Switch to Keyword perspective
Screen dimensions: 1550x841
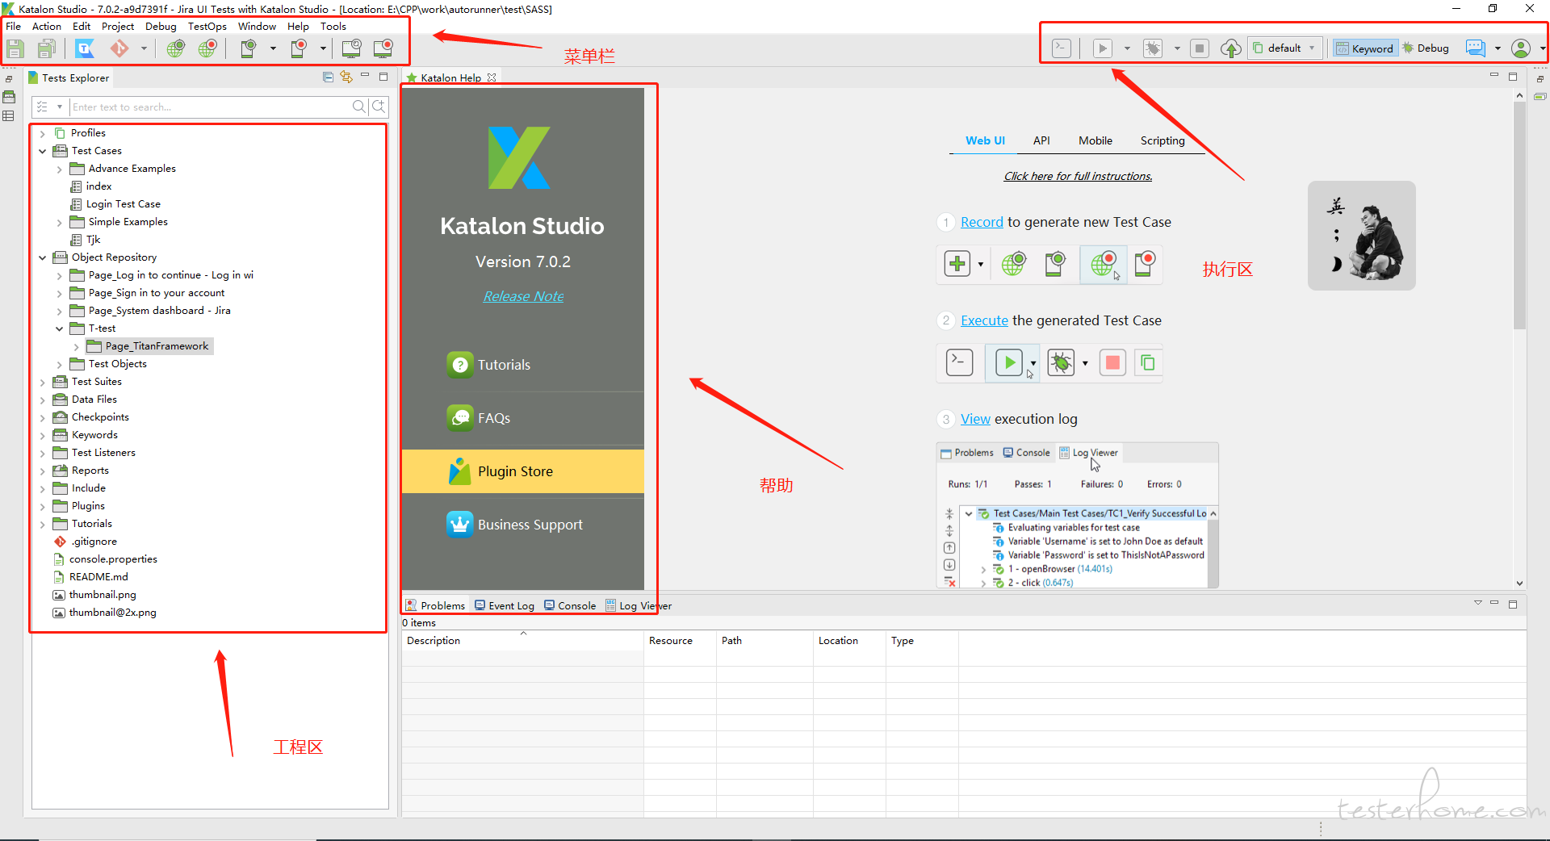point(1364,48)
